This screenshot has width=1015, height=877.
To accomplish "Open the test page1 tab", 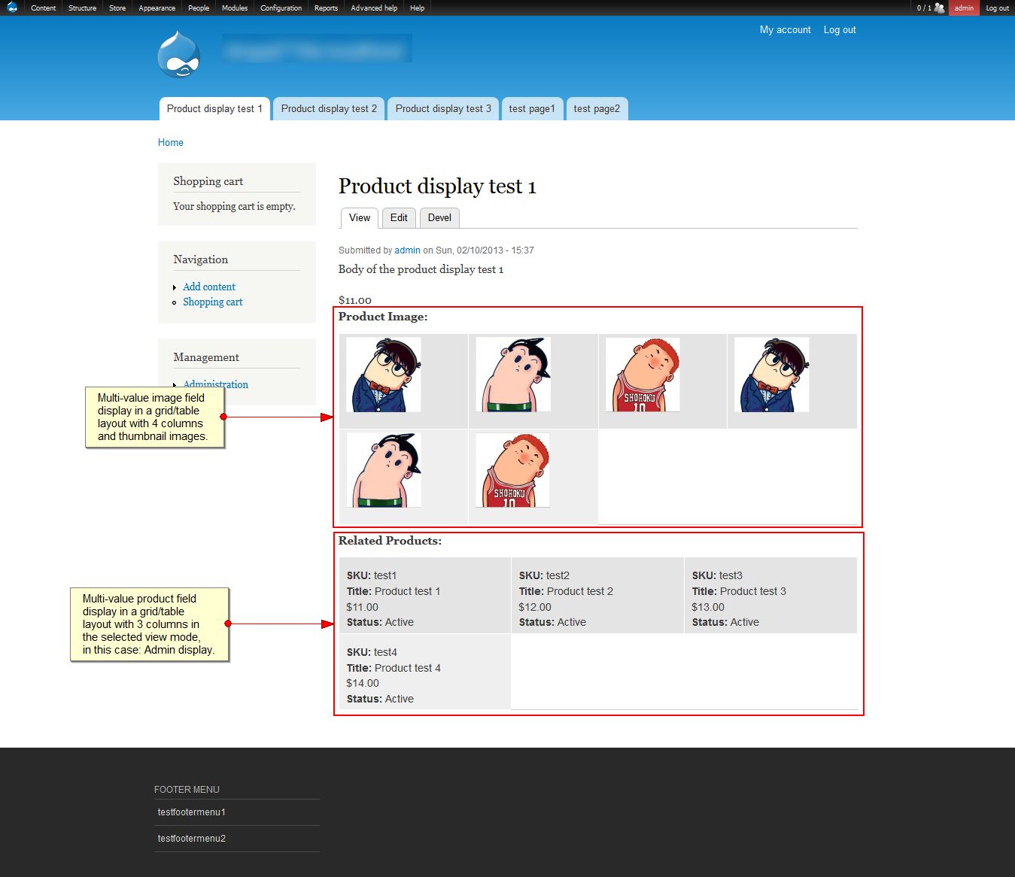I will click(532, 109).
